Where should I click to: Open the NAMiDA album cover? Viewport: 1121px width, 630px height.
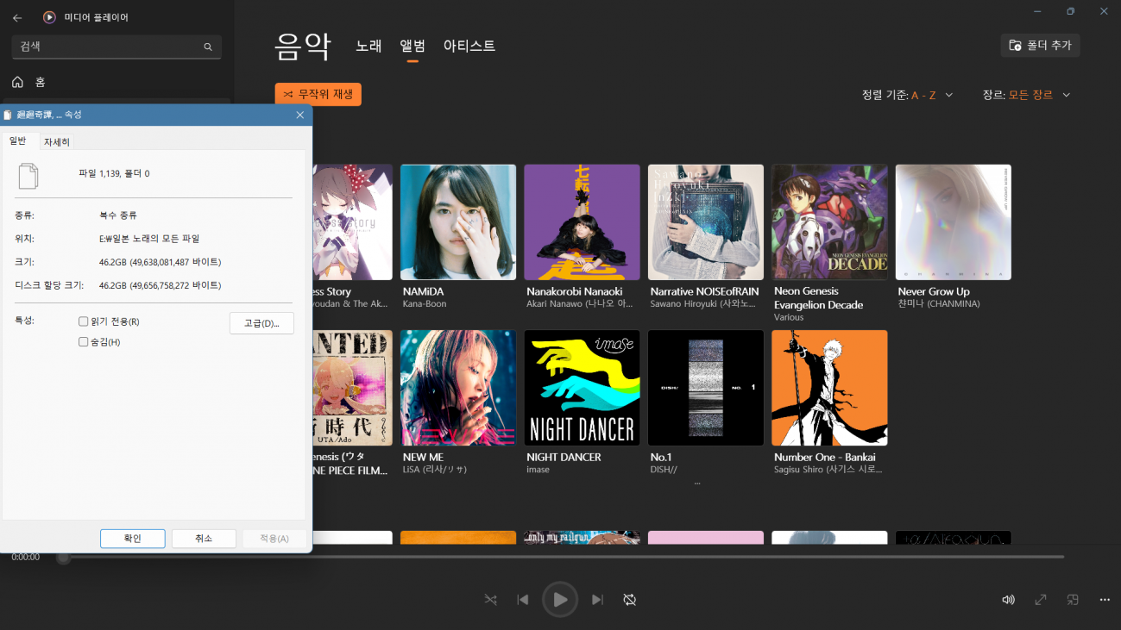458,222
